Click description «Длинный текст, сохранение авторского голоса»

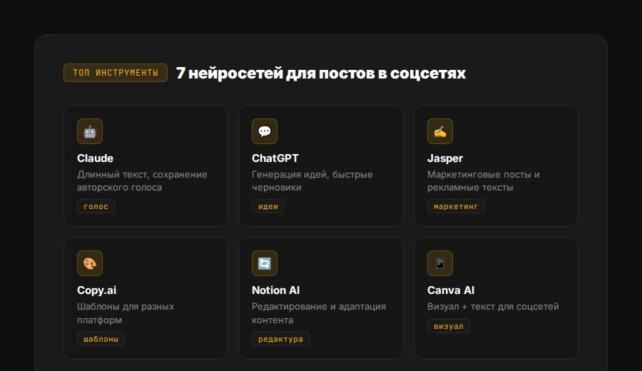[x=142, y=181]
